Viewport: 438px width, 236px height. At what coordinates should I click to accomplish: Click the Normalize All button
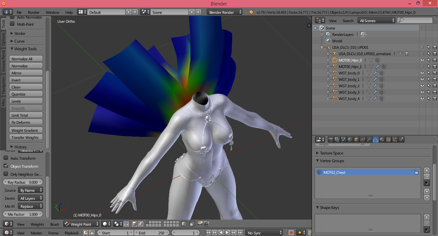pos(26,59)
